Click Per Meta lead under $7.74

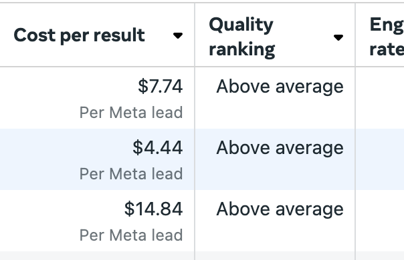(x=131, y=113)
